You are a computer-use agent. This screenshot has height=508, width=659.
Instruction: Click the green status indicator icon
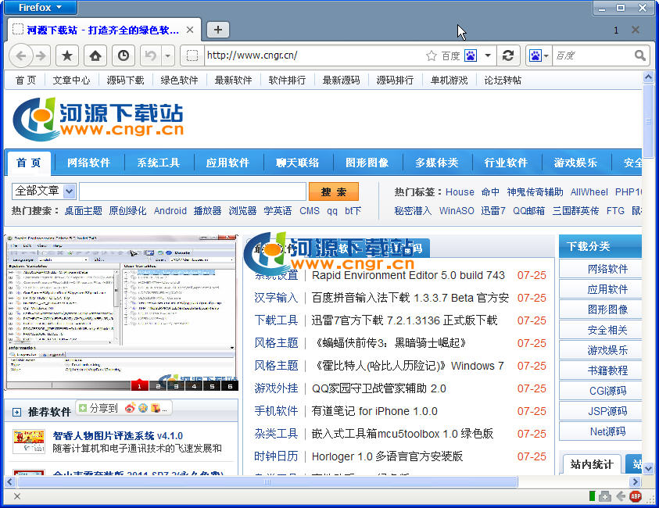tap(592, 496)
